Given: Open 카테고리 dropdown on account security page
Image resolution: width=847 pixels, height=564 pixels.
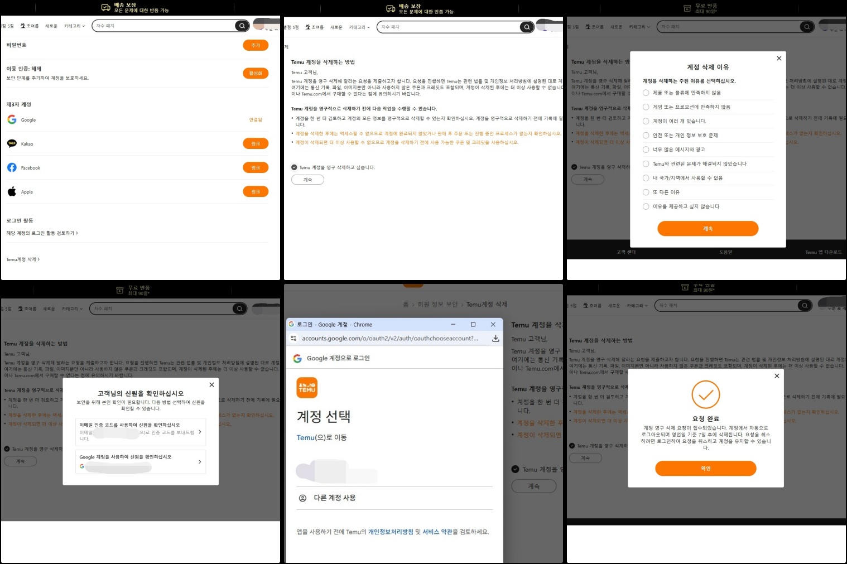Looking at the screenshot, I should point(74,26).
